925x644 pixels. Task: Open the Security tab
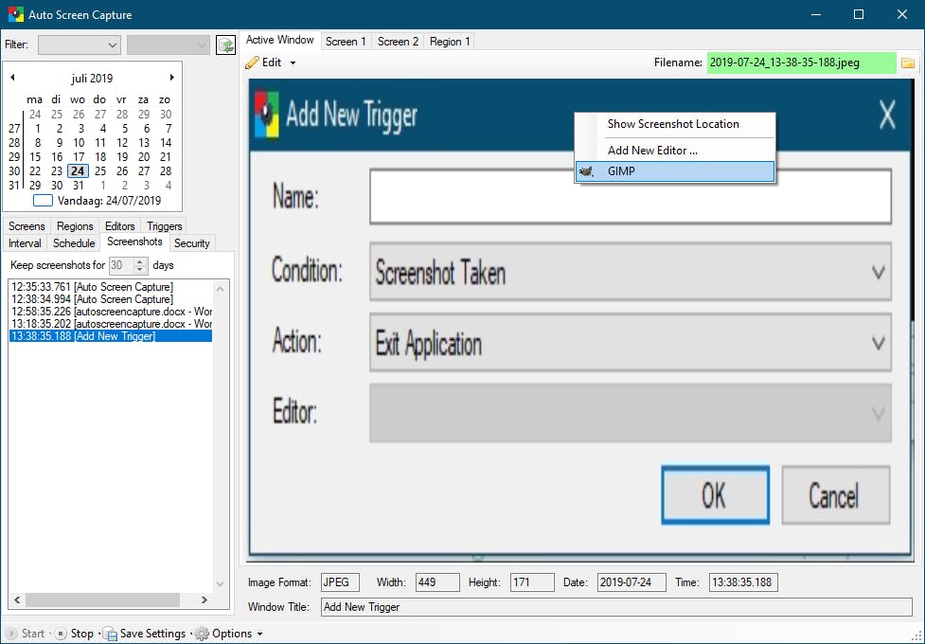click(x=192, y=243)
